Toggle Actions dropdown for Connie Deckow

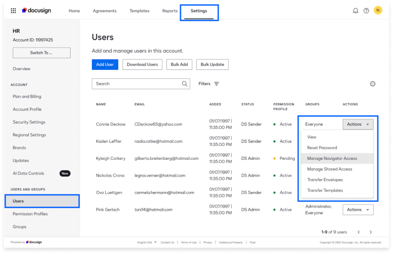pos(358,125)
